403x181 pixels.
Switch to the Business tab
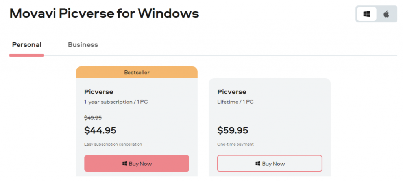pos(83,44)
